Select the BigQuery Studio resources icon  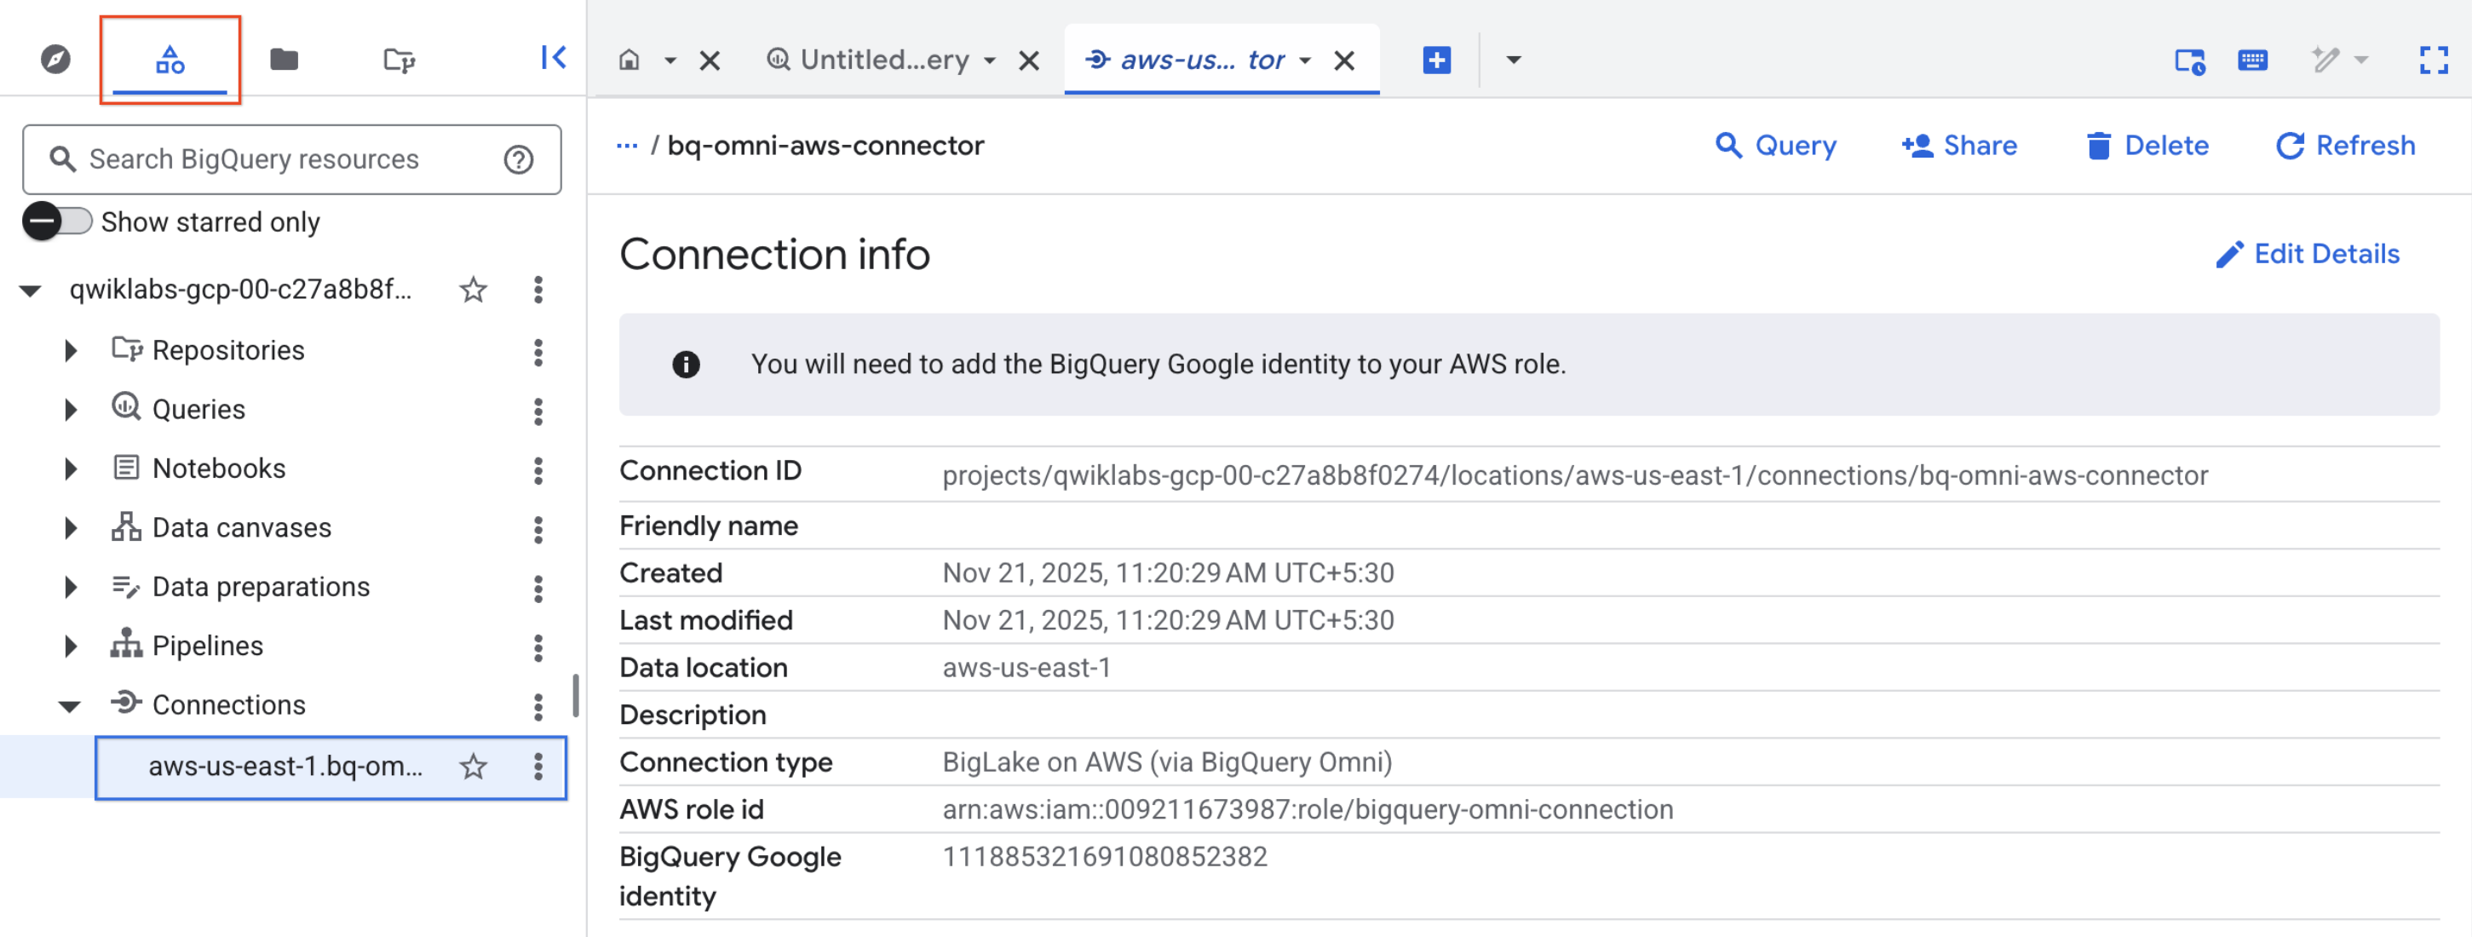pyautogui.click(x=170, y=60)
